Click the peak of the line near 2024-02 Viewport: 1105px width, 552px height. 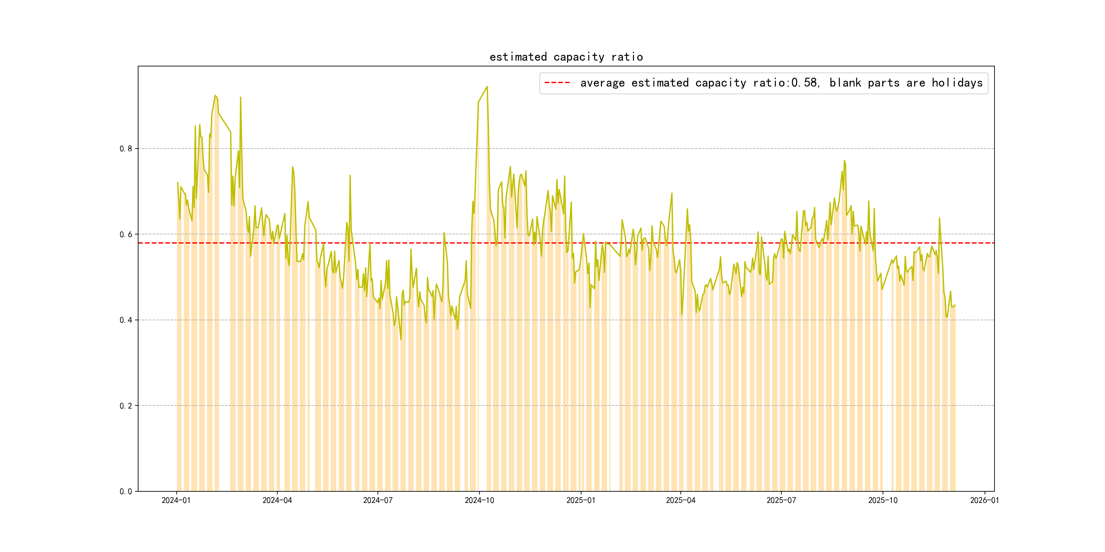pyautogui.click(x=215, y=95)
